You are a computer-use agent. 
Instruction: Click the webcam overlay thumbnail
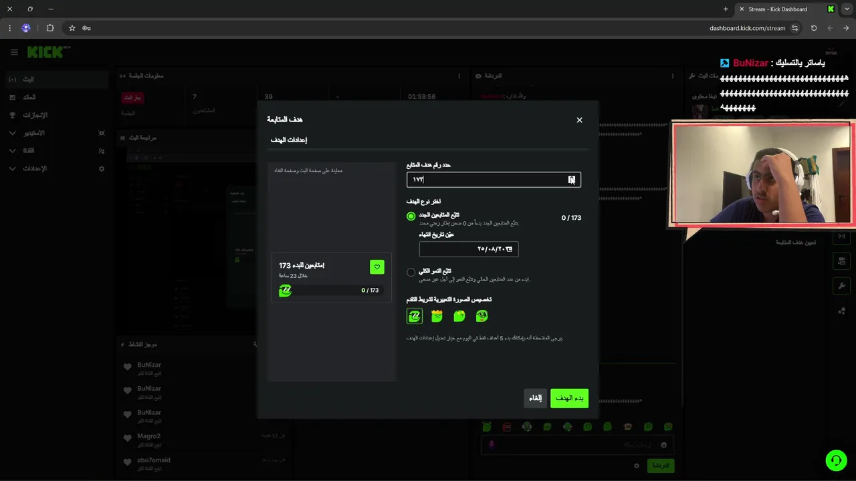click(763, 174)
